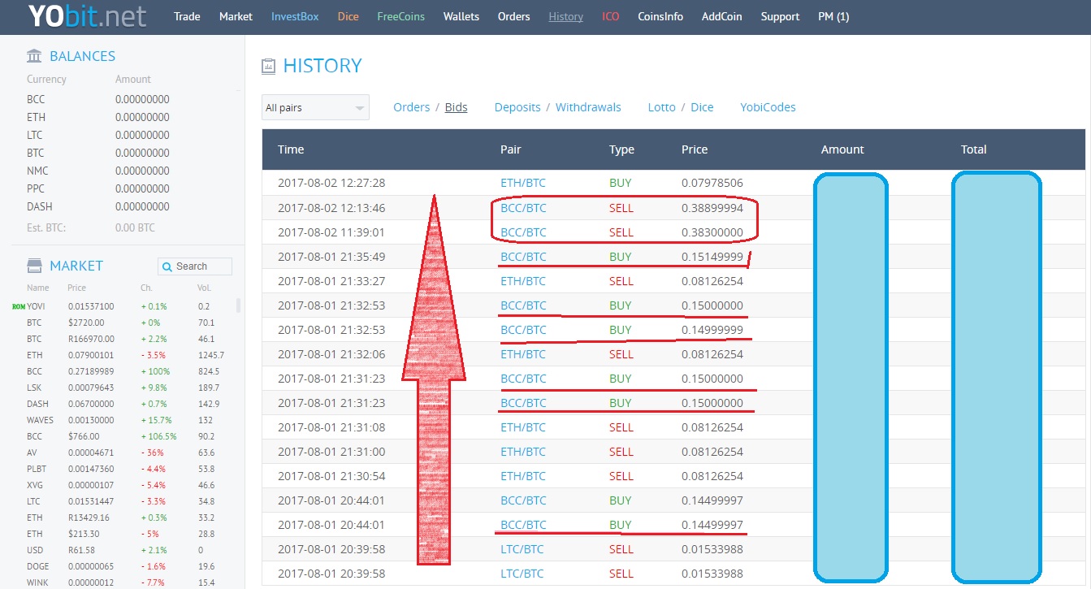Open the All pairs dropdown
The height and width of the screenshot is (589, 1091).
tap(315, 107)
